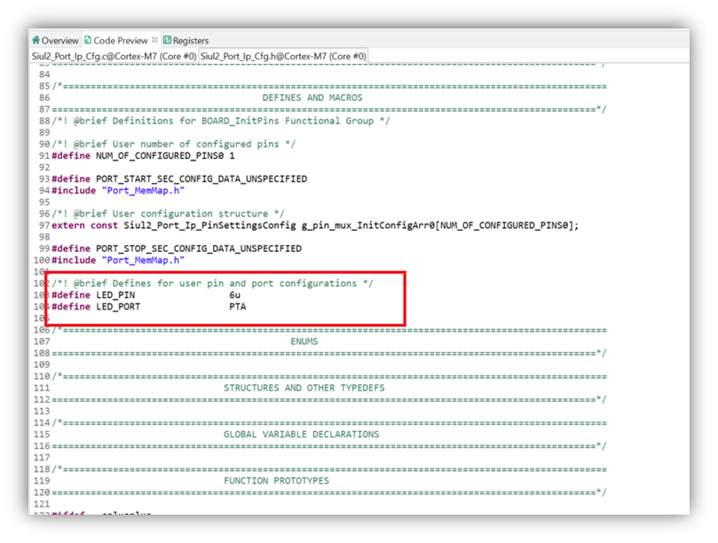Click the PTA value for LED_PORT
This screenshot has width=718, height=543.
pyautogui.click(x=238, y=306)
